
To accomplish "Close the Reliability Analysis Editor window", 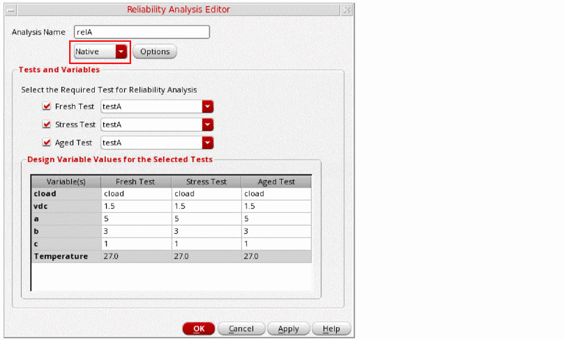I will click(346, 9).
